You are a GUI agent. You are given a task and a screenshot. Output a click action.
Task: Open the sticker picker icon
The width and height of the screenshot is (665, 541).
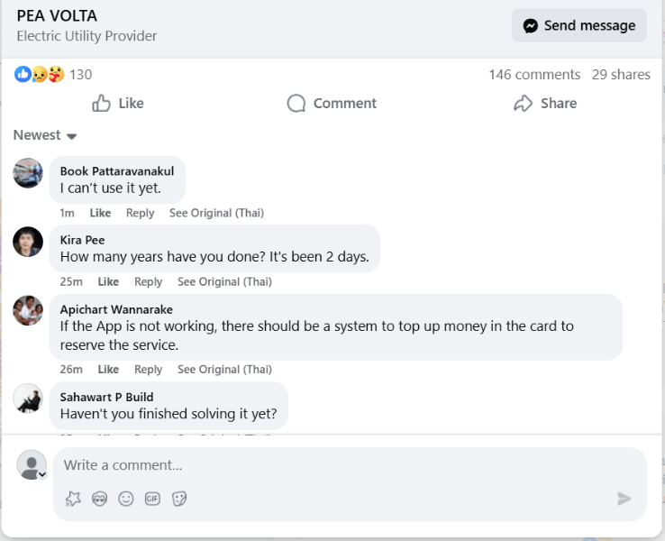pyautogui.click(x=179, y=499)
